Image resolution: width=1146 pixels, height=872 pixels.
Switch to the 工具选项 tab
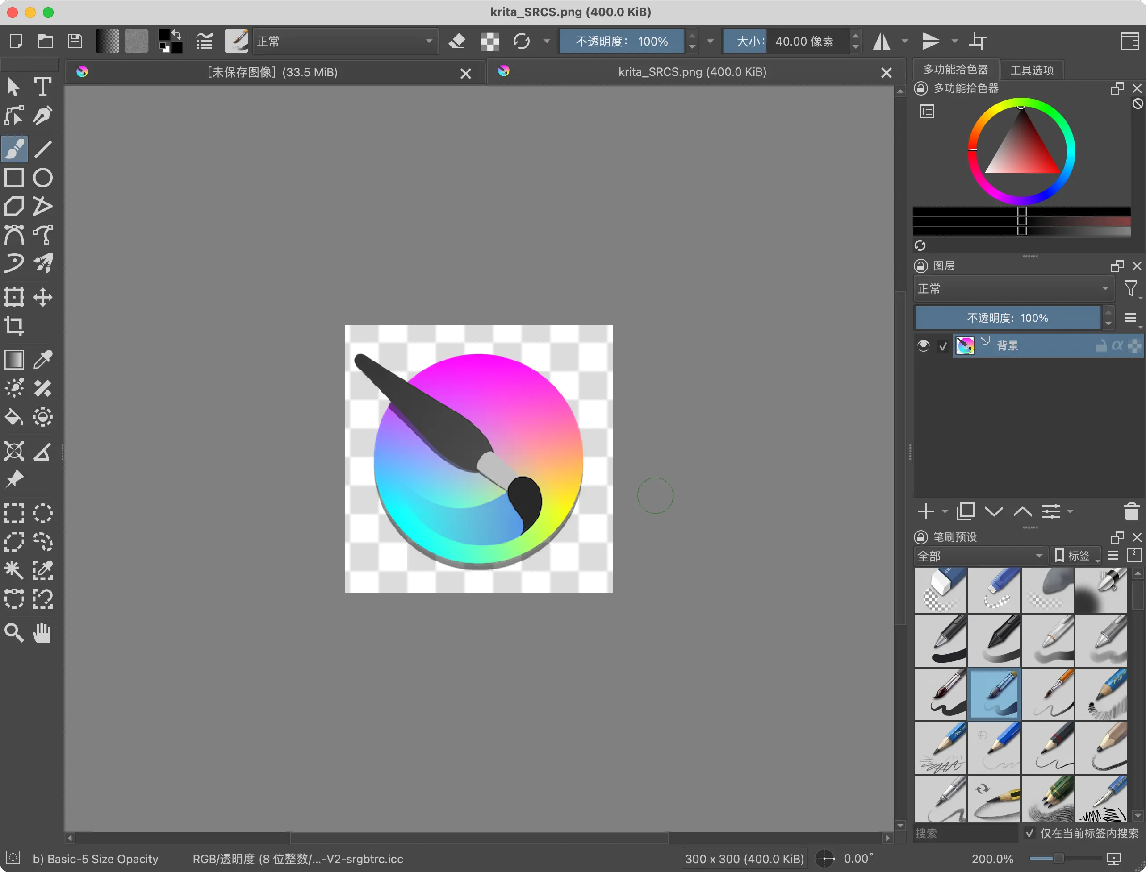(x=1031, y=70)
